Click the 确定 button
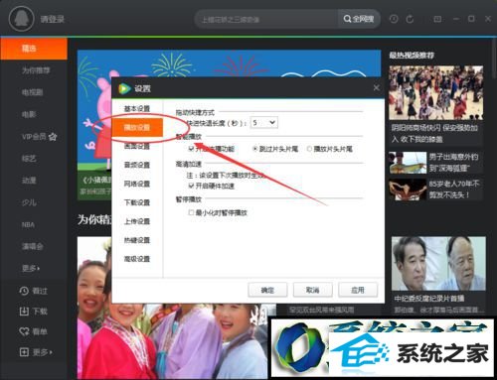 coord(267,290)
